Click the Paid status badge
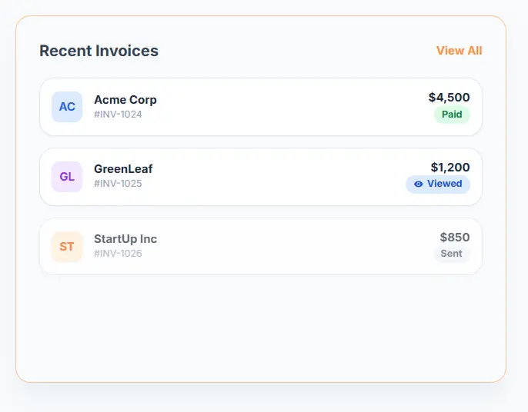The image size is (528, 412). (452, 115)
